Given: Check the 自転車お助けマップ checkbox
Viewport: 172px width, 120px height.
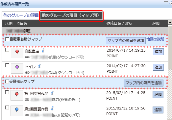Looking at the screenshot, I should tap(7, 39).
